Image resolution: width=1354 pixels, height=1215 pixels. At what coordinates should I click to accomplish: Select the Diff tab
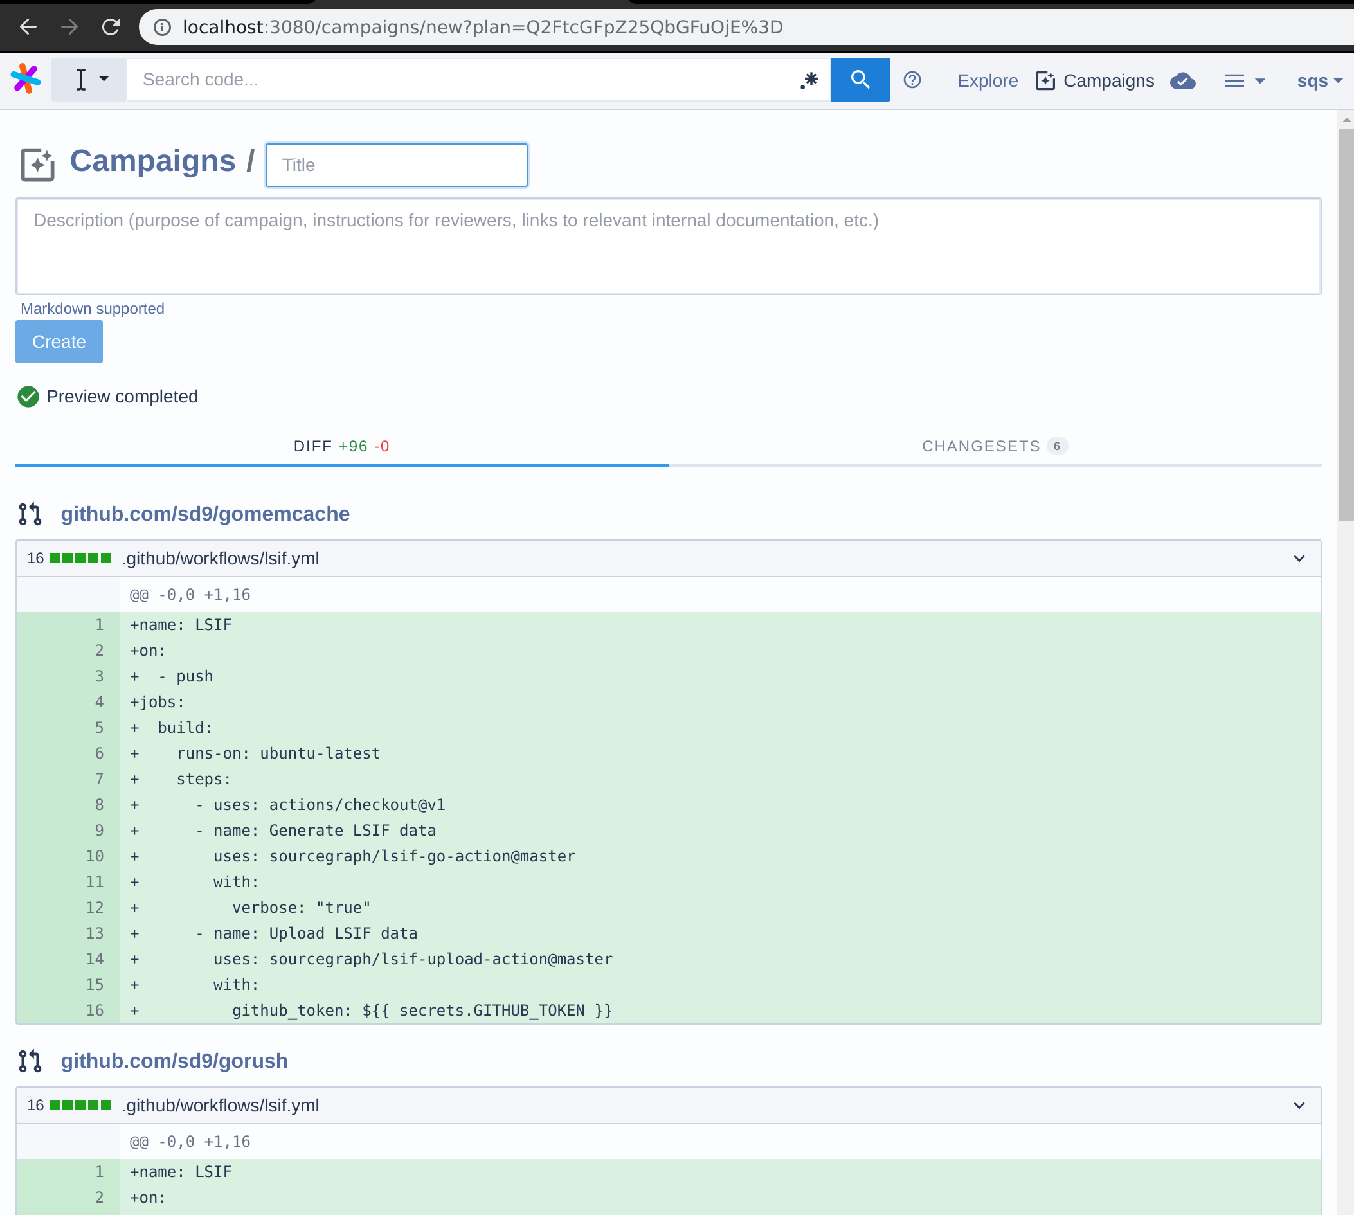click(341, 446)
